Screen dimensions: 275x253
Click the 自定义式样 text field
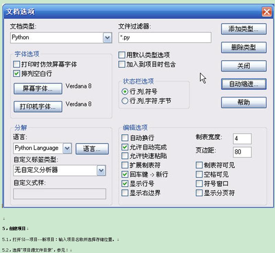click(59, 194)
